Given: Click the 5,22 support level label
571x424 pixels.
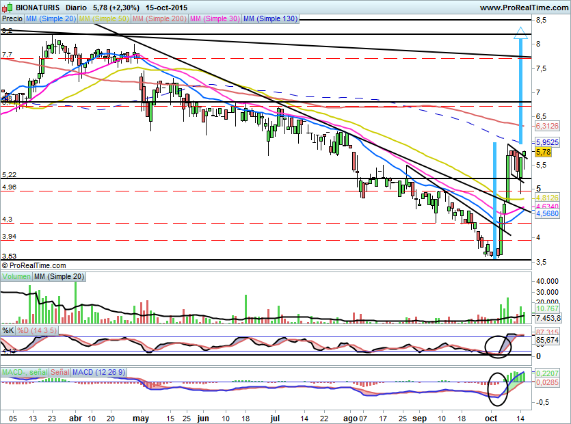Looking at the screenshot, I should (9, 175).
